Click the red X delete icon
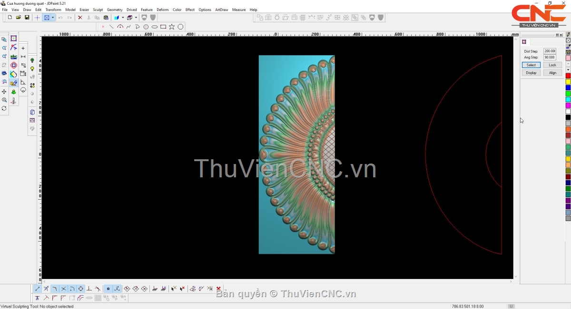Screen dimensions: 571x309 tap(80, 18)
